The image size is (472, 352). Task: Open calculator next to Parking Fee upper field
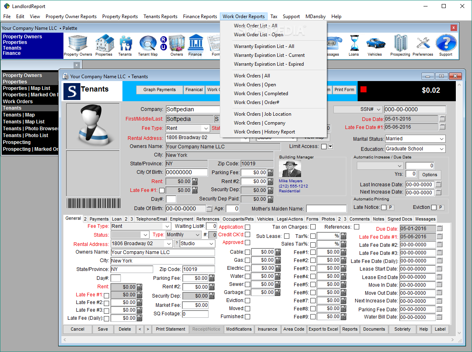coord(270,173)
